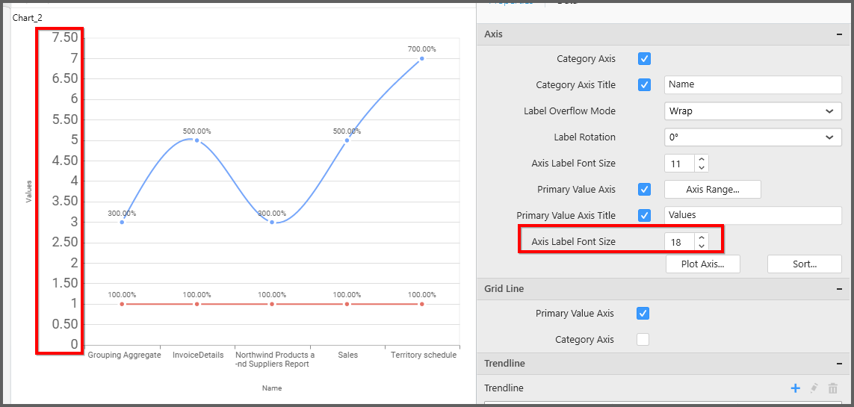Image resolution: width=854 pixels, height=407 pixels.
Task: Open the Plot Axis dialog
Action: coord(702,264)
